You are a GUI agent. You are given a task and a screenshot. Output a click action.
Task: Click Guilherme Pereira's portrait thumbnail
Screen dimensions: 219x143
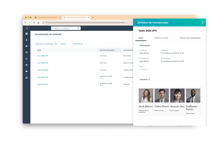[193, 95]
